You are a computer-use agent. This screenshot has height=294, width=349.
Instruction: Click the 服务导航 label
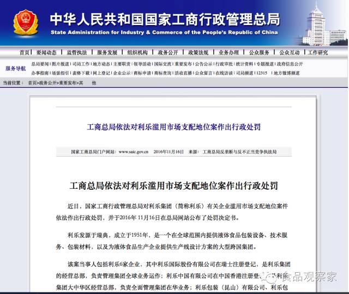(x=16, y=68)
